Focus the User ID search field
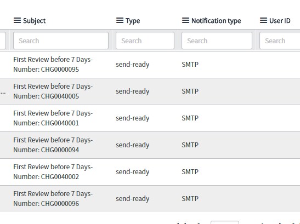The width and height of the screenshot is (300, 224). click(x=280, y=41)
